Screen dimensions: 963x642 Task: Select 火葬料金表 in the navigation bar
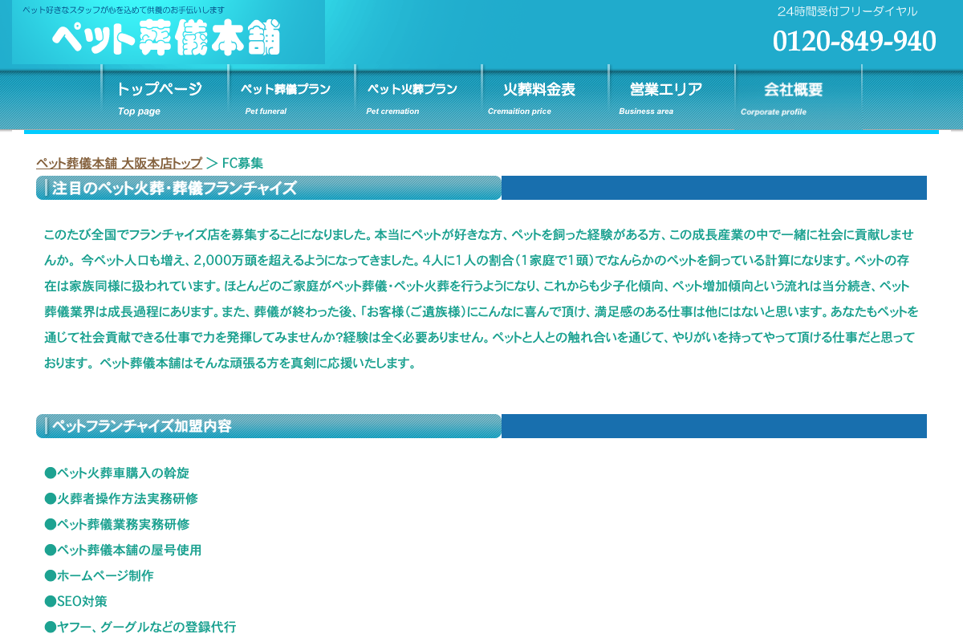[545, 96]
